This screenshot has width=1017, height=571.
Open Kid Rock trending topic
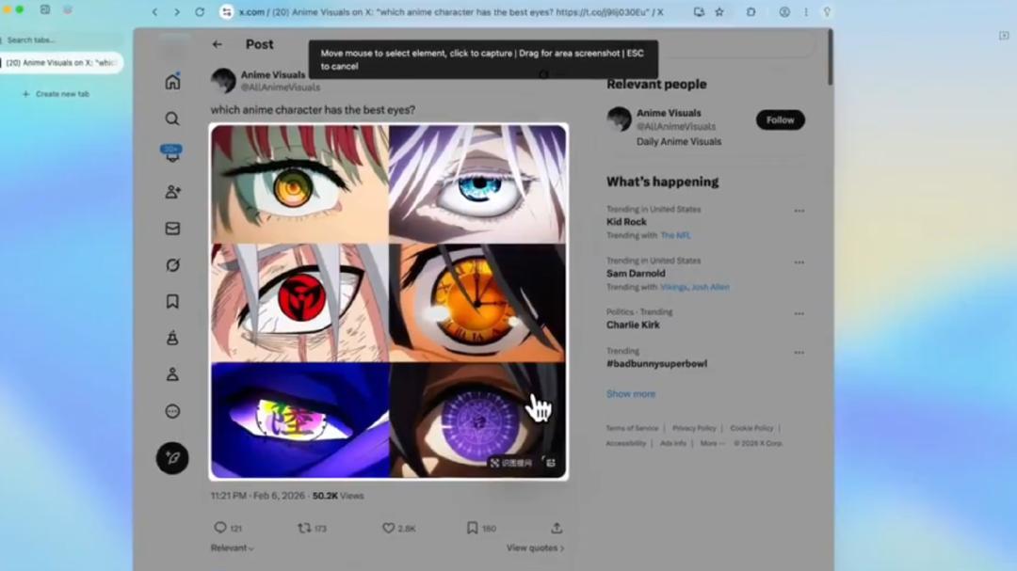click(626, 222)
